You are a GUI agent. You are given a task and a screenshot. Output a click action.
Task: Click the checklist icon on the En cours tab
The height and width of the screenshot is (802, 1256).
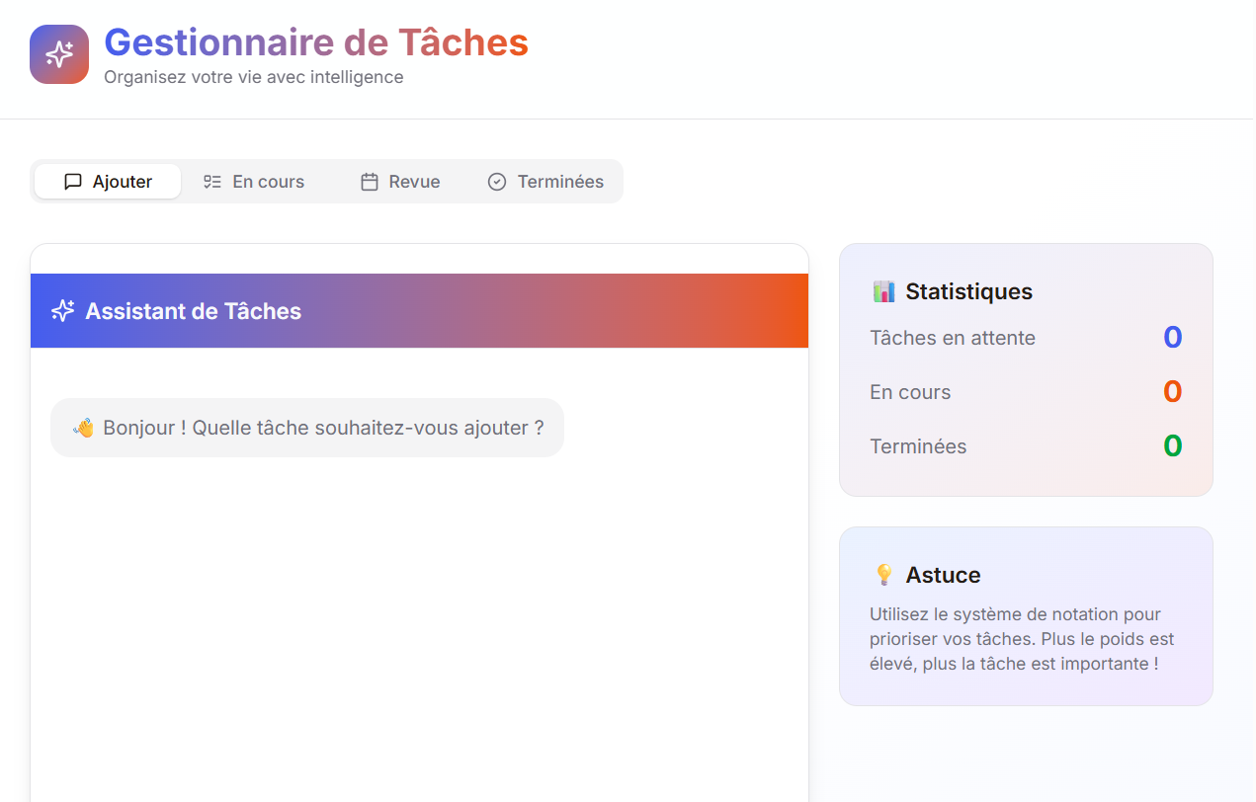pyautogui.click(x=211, y=181)
